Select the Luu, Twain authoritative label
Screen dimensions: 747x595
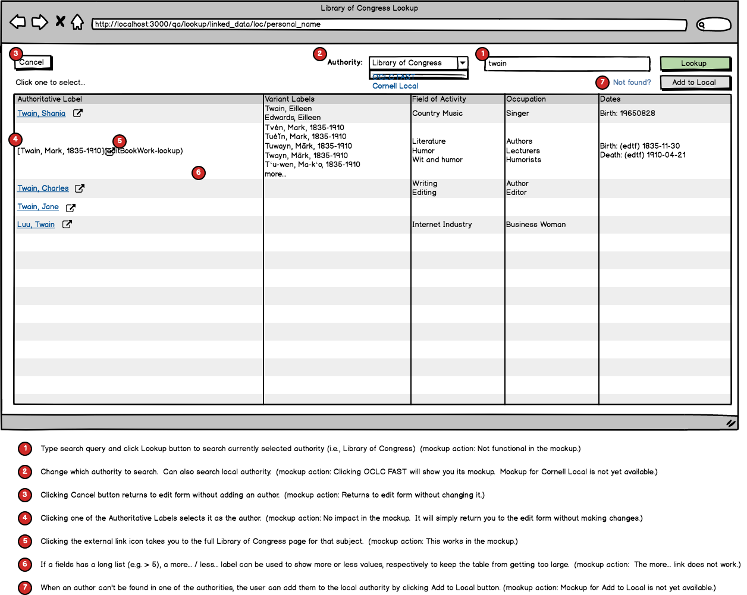point(36,225)
